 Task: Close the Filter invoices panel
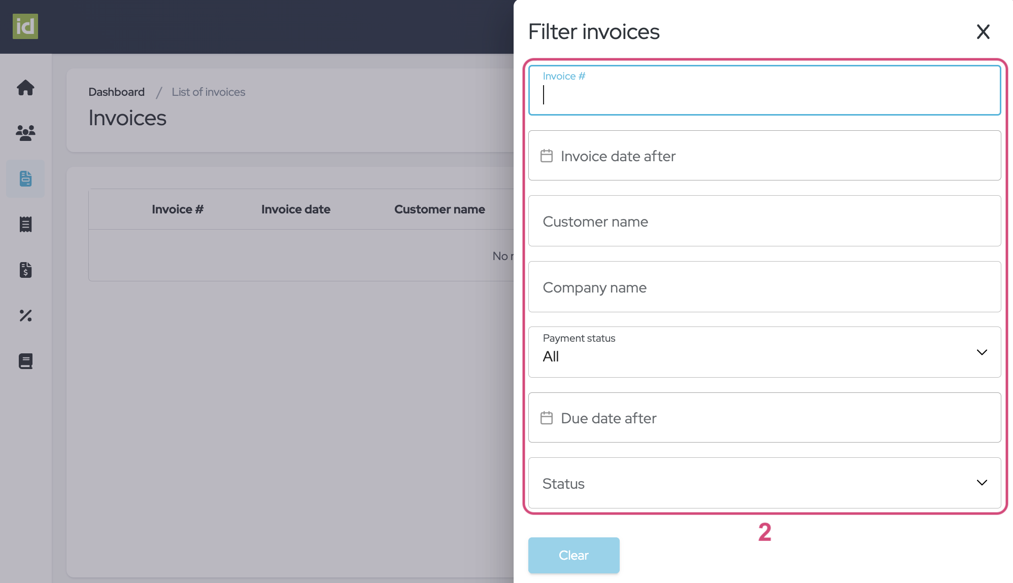pos(983,32)
